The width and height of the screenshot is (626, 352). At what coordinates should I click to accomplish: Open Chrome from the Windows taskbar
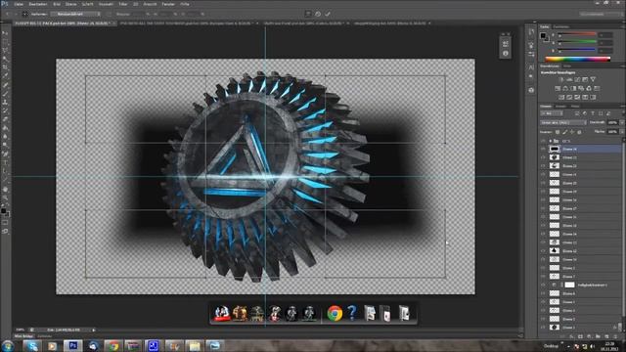pyautogui.click(x=113, y=346)
